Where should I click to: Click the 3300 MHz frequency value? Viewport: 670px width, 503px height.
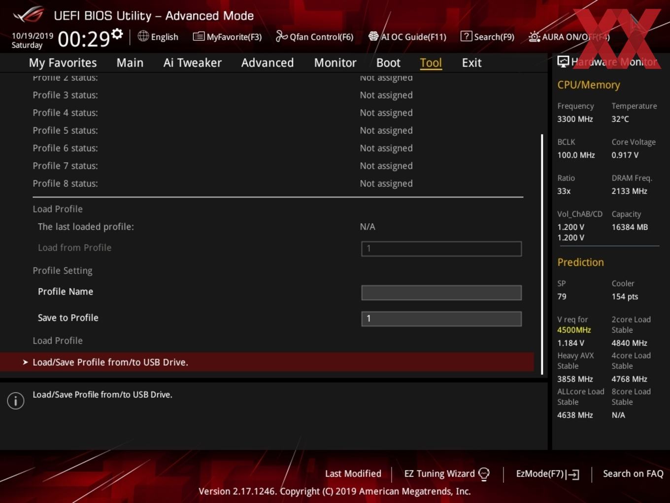tap(575, 119)
